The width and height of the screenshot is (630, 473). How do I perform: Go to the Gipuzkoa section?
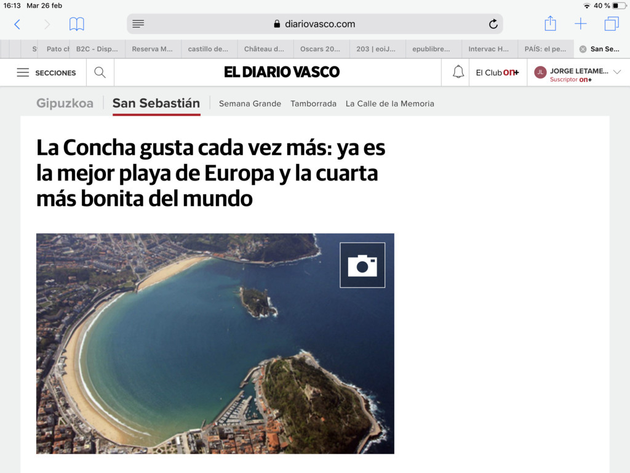point(65,103)
